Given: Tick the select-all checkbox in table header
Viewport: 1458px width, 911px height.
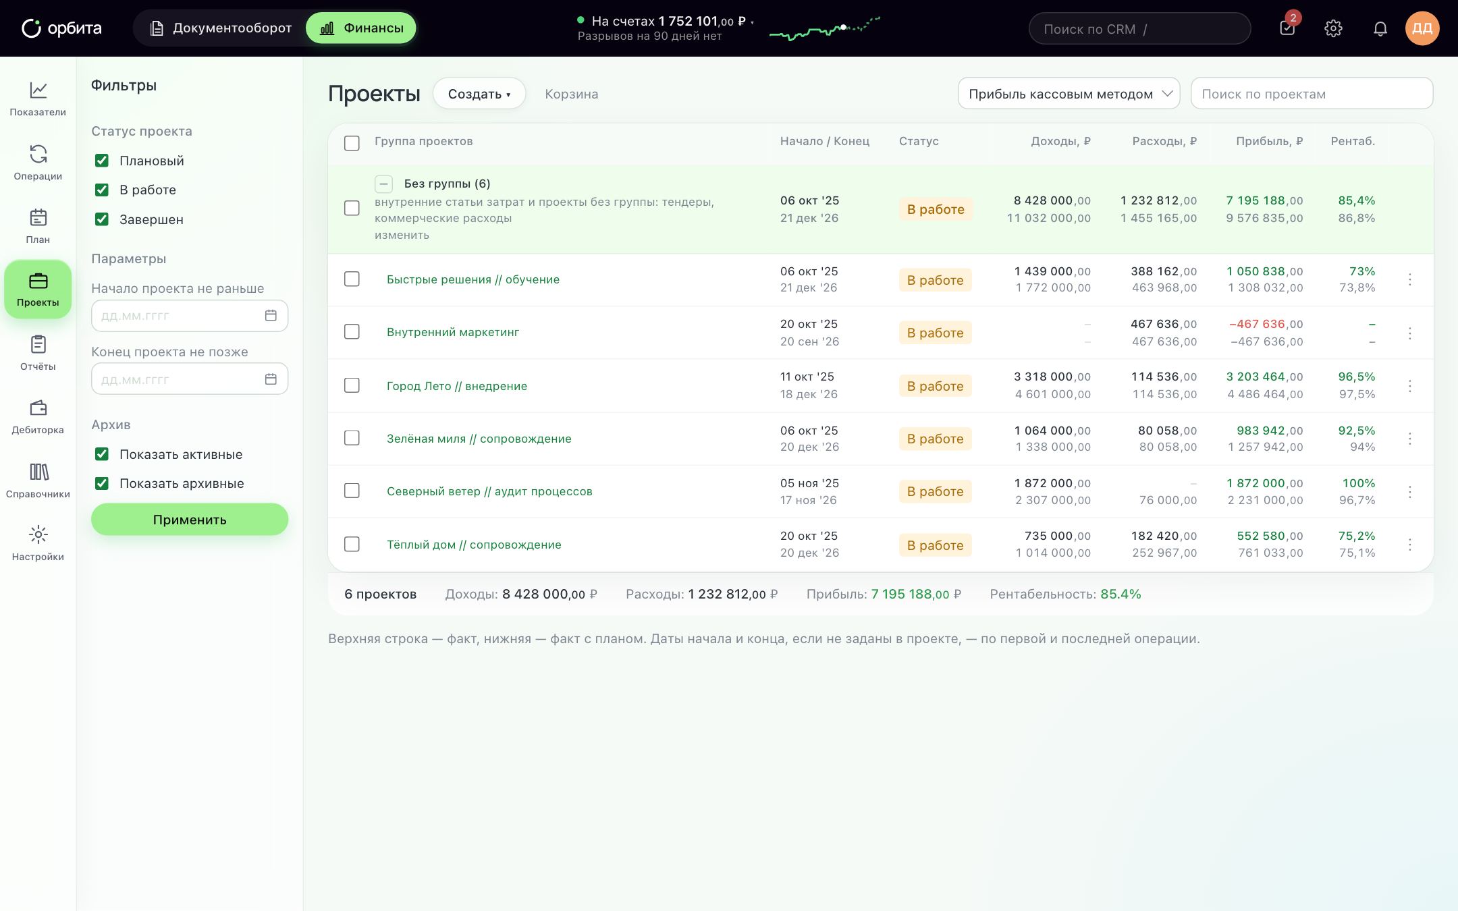Looking at the screenshot, I should tap(352, 143).
